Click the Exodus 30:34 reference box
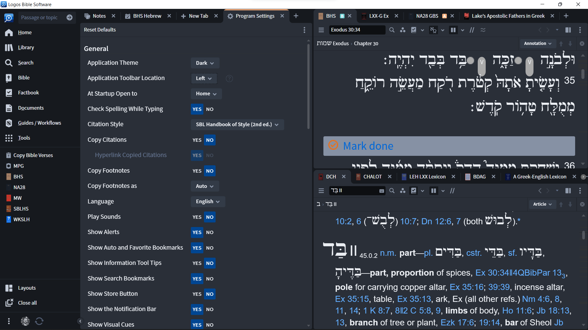588x330 pixels. click(x=357, y=30)
